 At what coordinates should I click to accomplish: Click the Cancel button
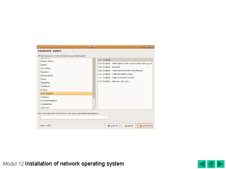click(112, 126)
